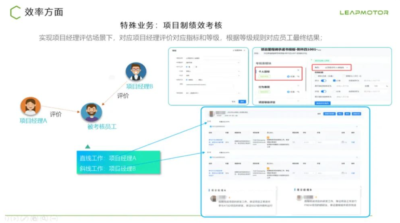Select the bearded 被考核员工 avatar
Image resolution: width=400 pixels, height=223 pixels.
(91, 112)
